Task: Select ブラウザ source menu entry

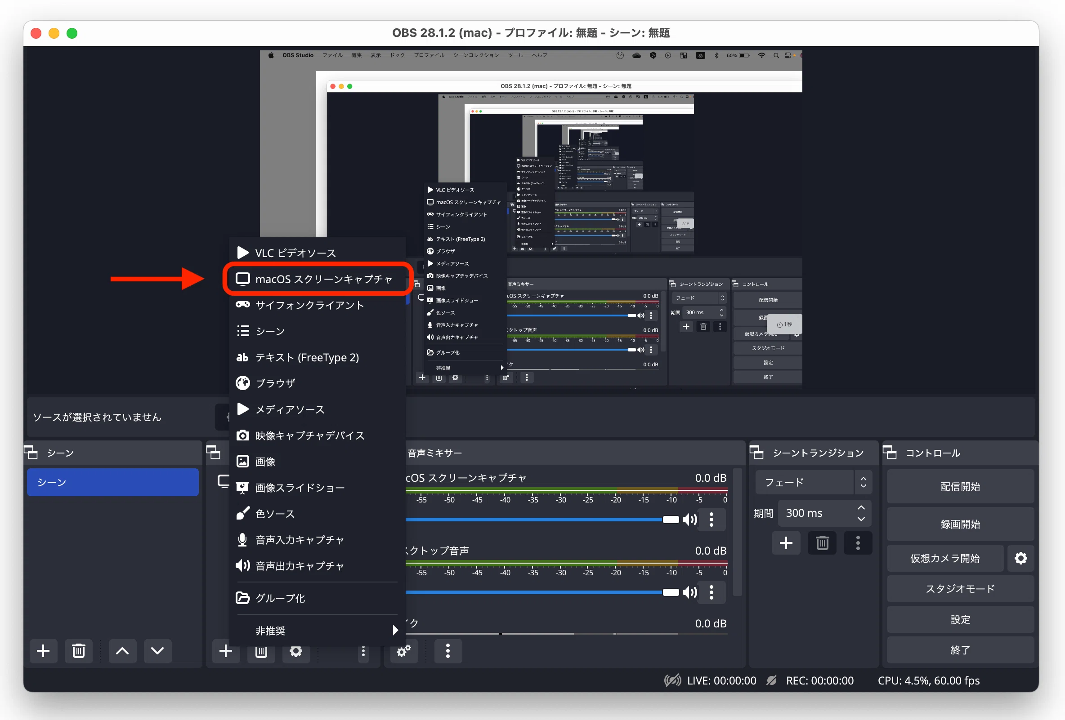Action: (317, 383)
